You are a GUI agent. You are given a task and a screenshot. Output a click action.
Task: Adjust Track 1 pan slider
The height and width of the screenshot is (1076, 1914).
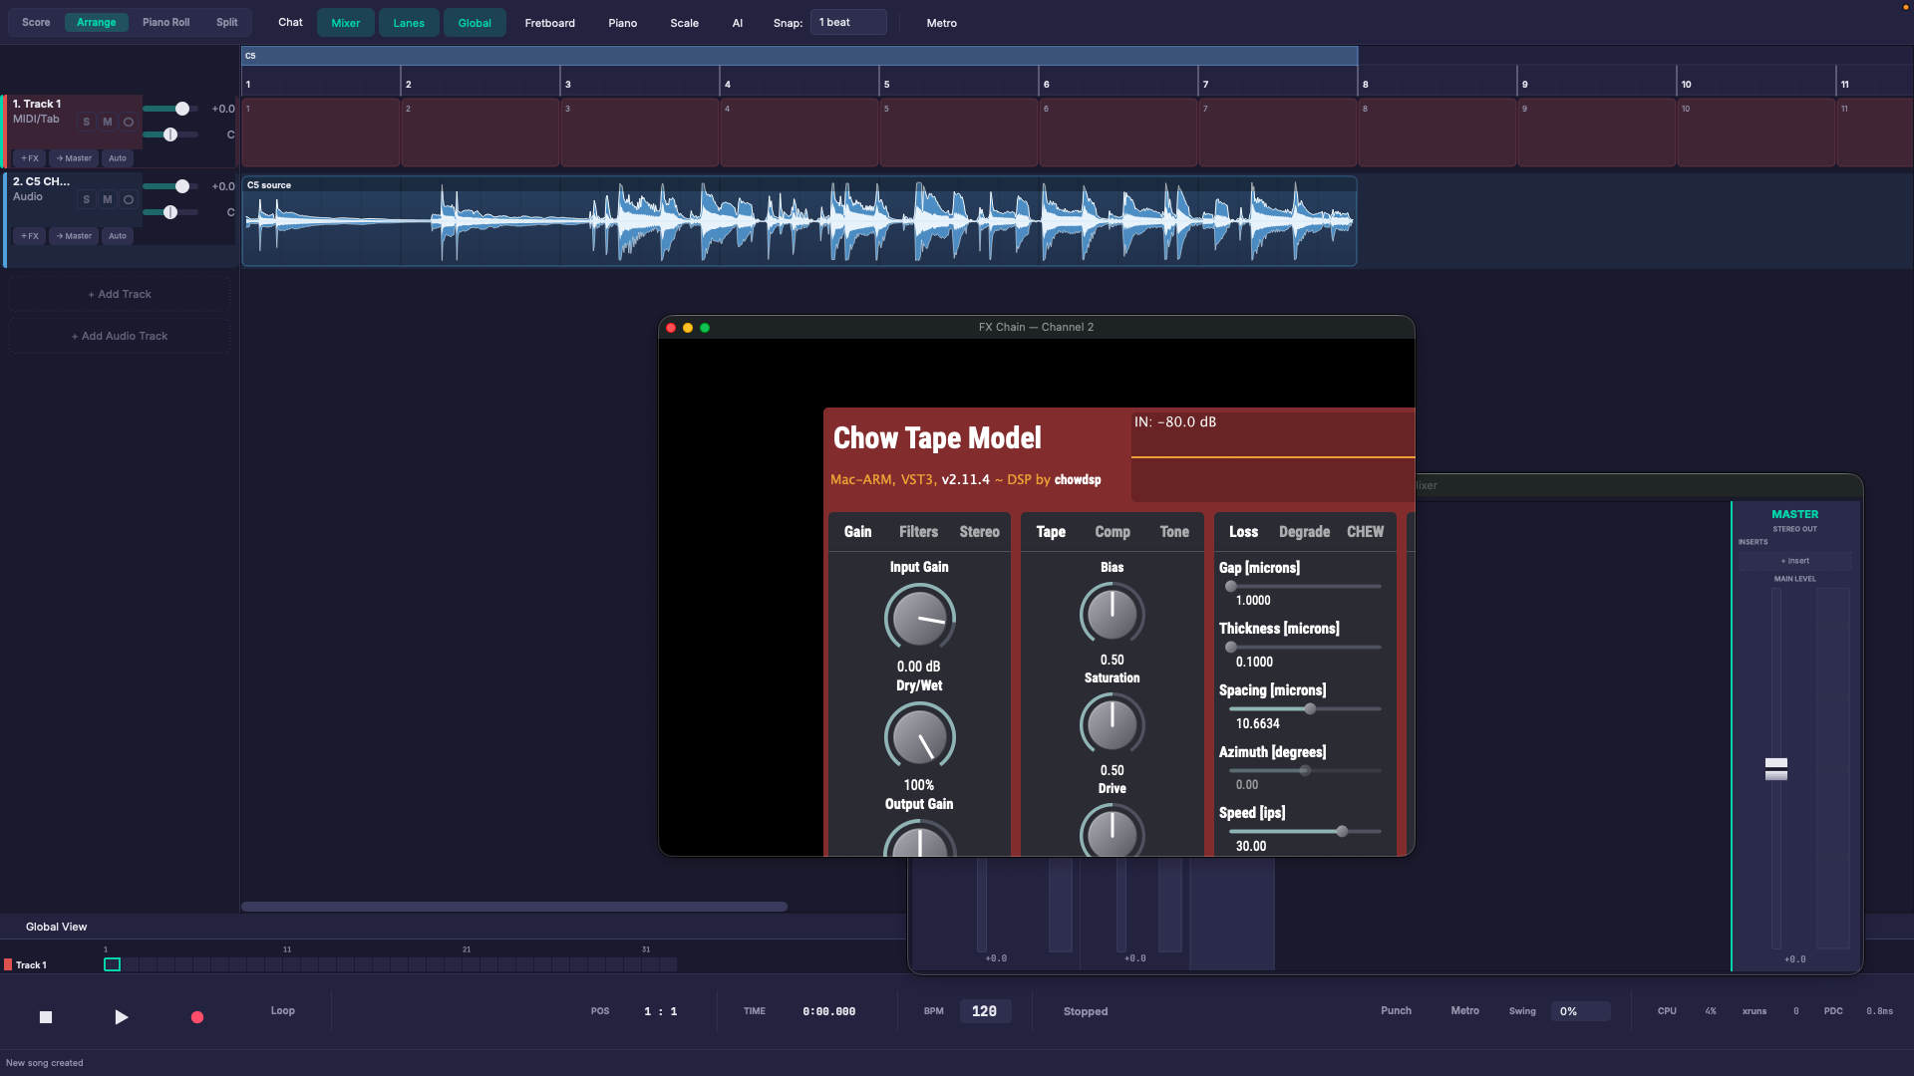click(x=170, y=134)
